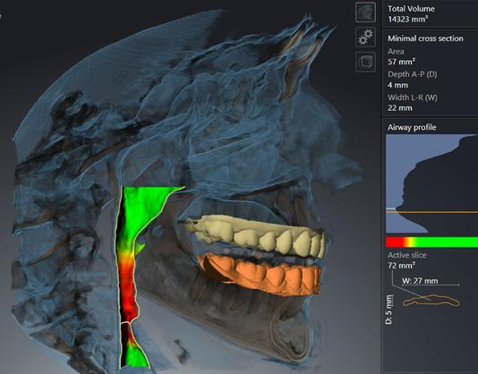Click the Minimal cross section heading

click(x=425, y=38)
